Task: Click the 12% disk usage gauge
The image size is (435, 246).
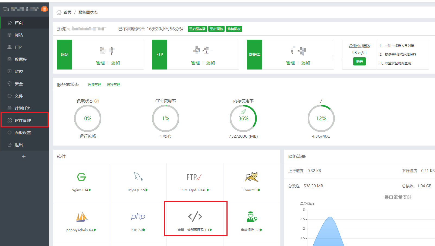Action: [x=321, y=118]
